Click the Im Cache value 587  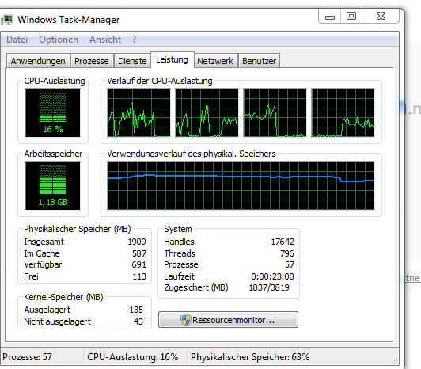(x=139, y=253)
